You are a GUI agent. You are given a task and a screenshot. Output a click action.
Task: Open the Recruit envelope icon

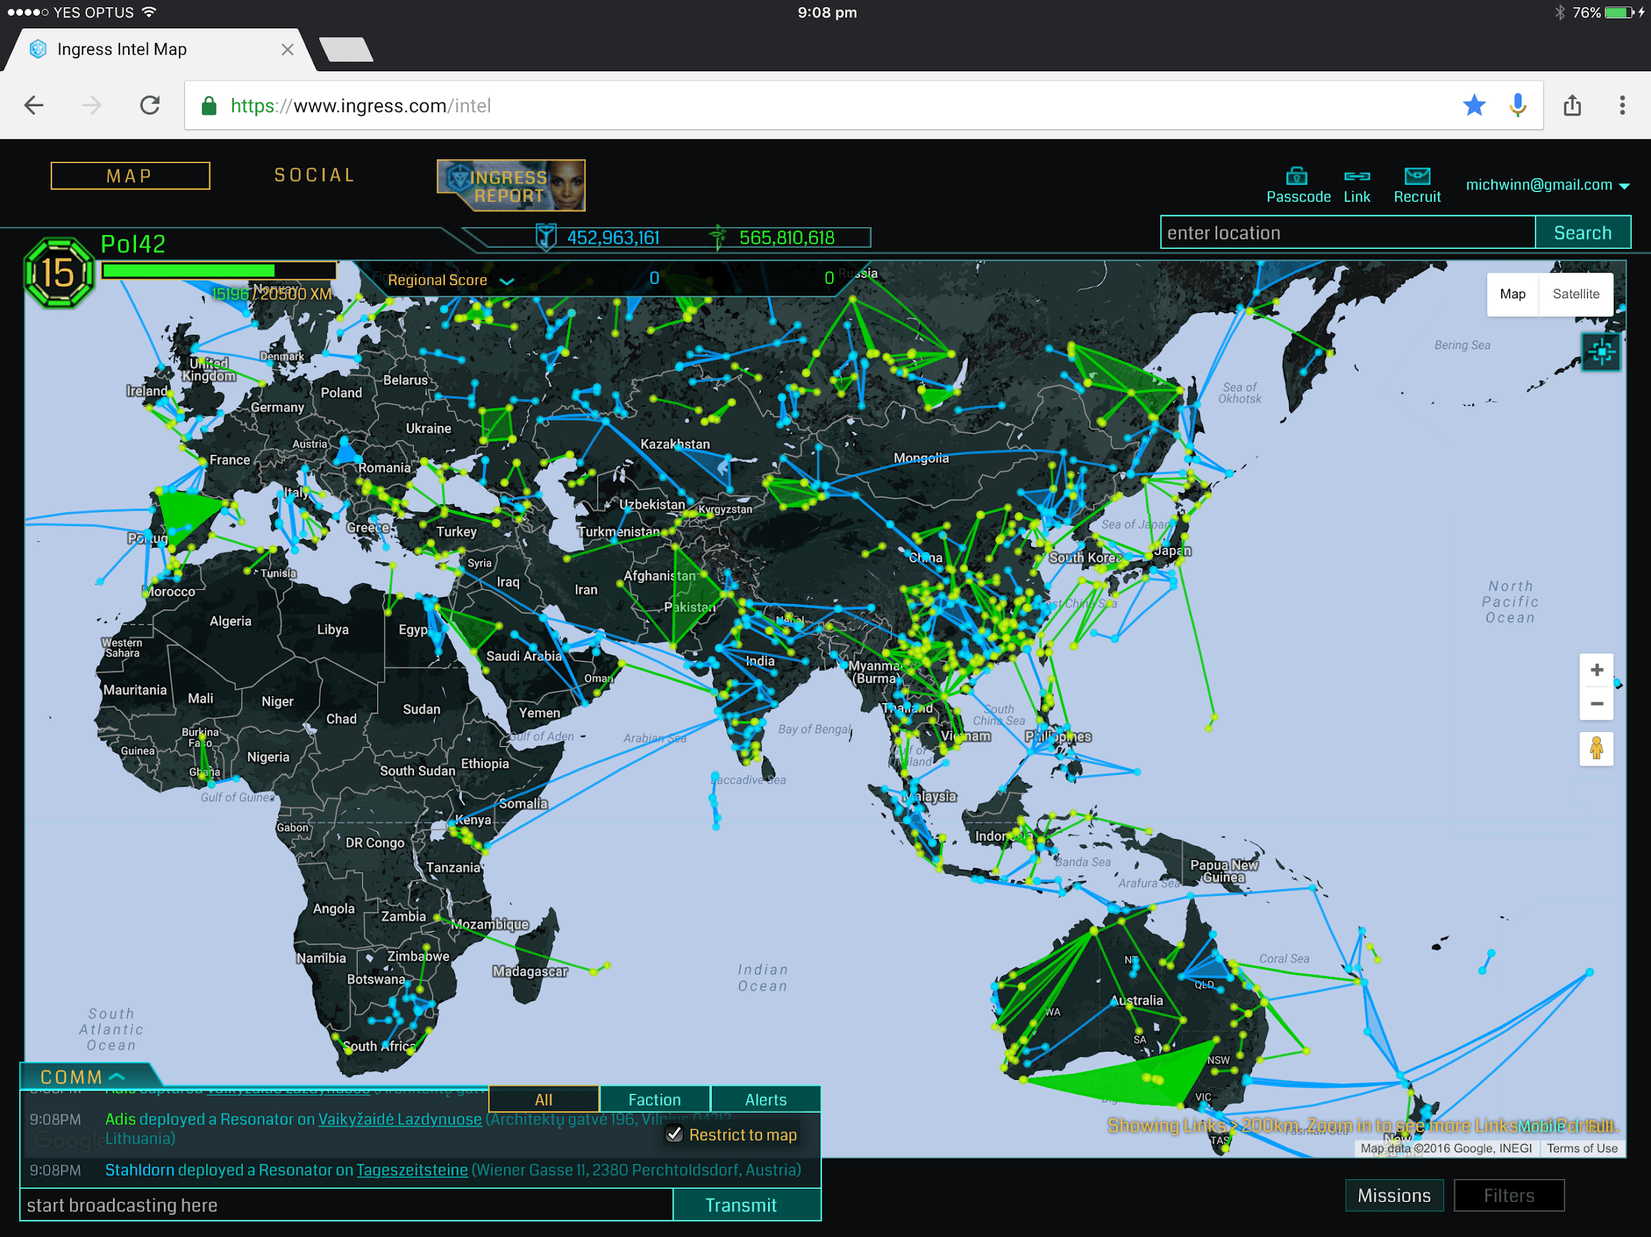[1416, 176]
